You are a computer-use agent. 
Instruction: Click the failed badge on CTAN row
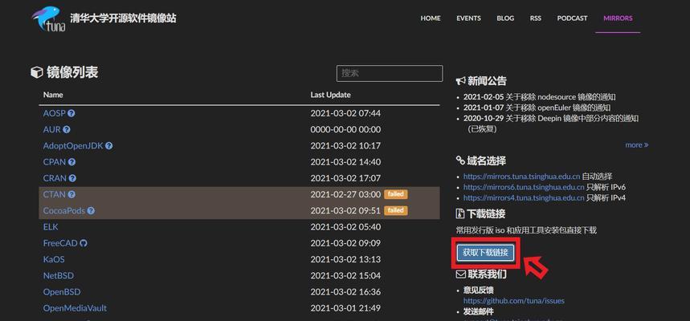coord(396,194)
